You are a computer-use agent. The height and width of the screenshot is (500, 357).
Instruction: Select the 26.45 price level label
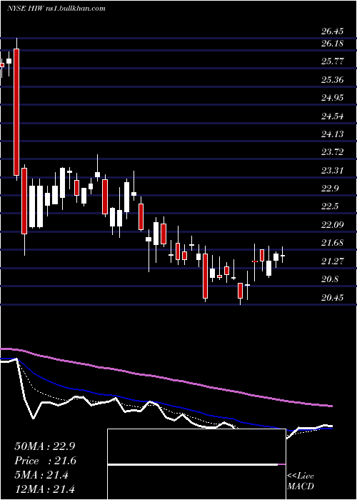click(x=333, y=31)
